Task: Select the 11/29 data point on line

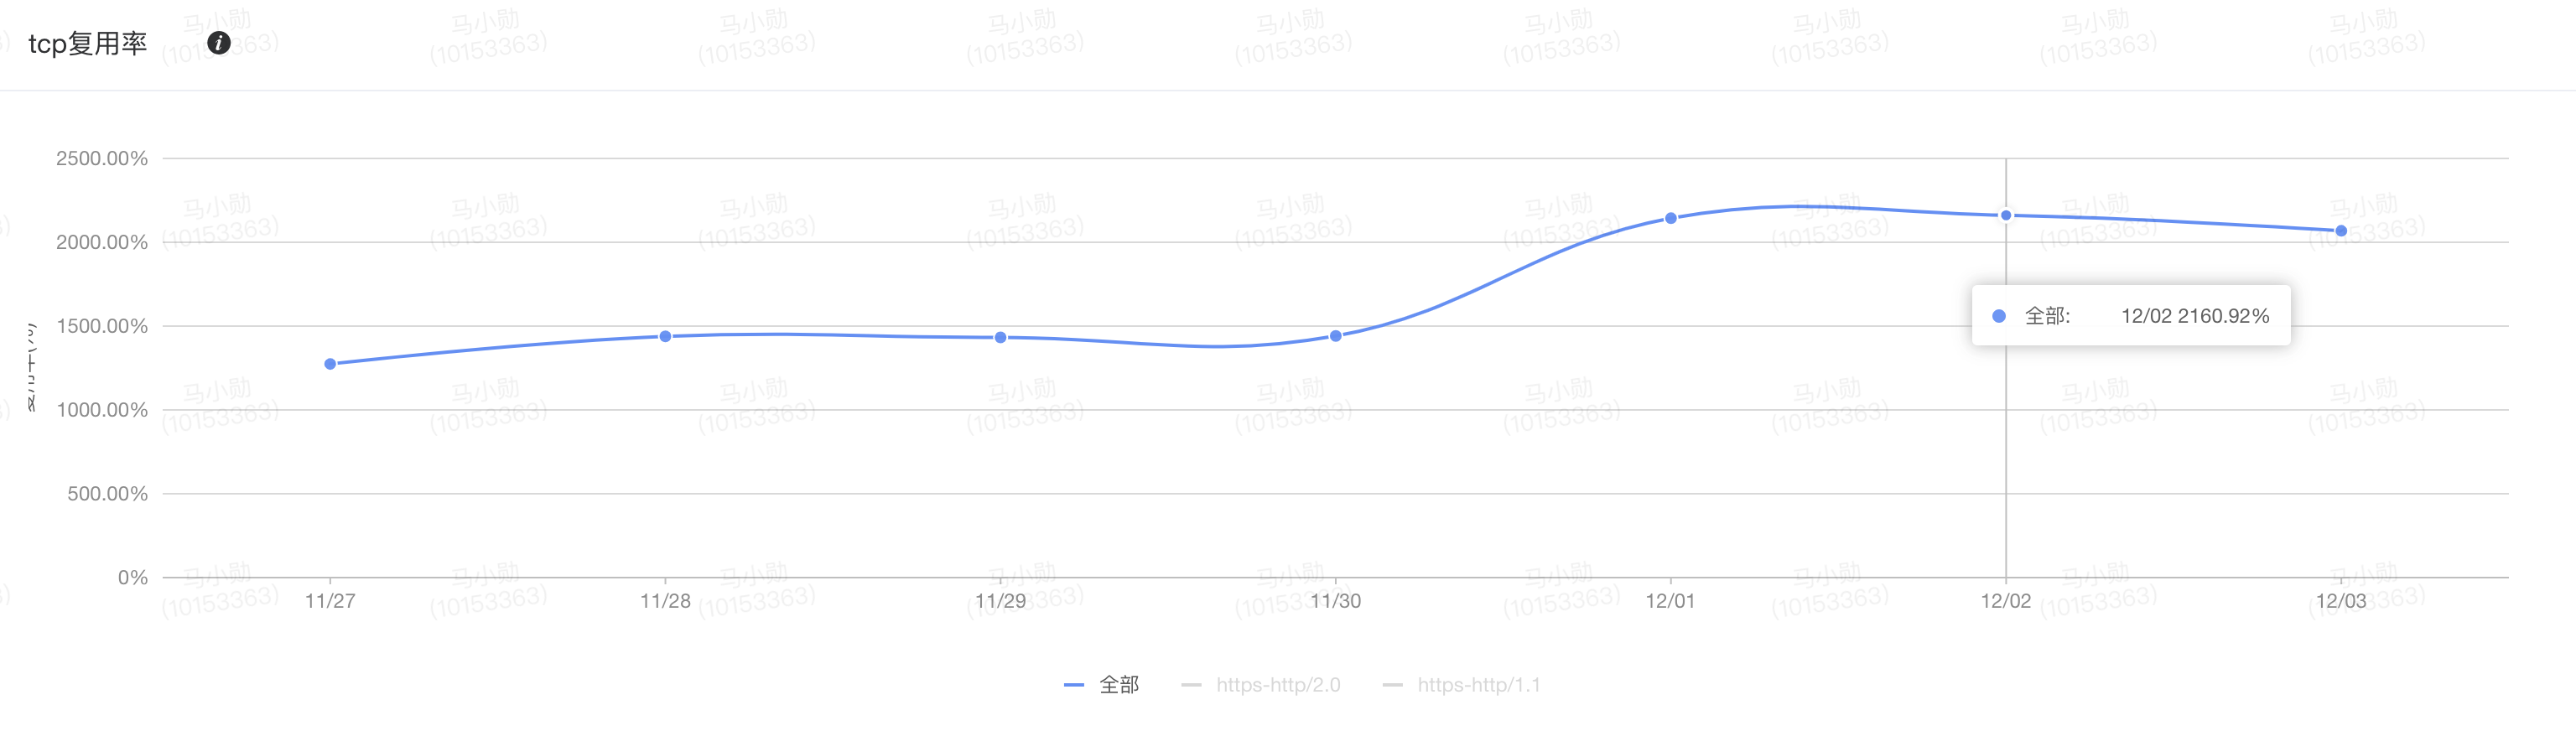Action: tap(1000, 338)
